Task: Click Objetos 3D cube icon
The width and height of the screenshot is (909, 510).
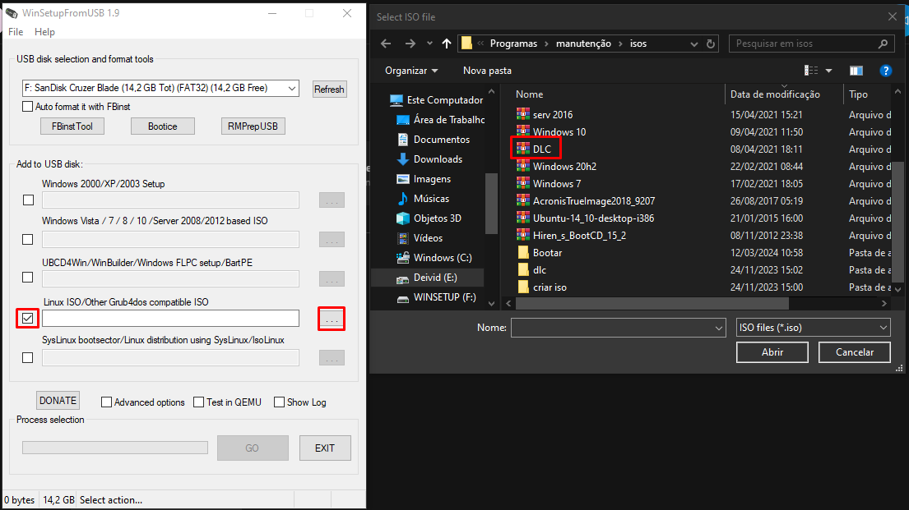Action: [403, 218]
